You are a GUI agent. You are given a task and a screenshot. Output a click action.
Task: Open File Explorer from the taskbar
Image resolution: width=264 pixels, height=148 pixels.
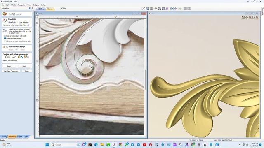click(102, 145)
